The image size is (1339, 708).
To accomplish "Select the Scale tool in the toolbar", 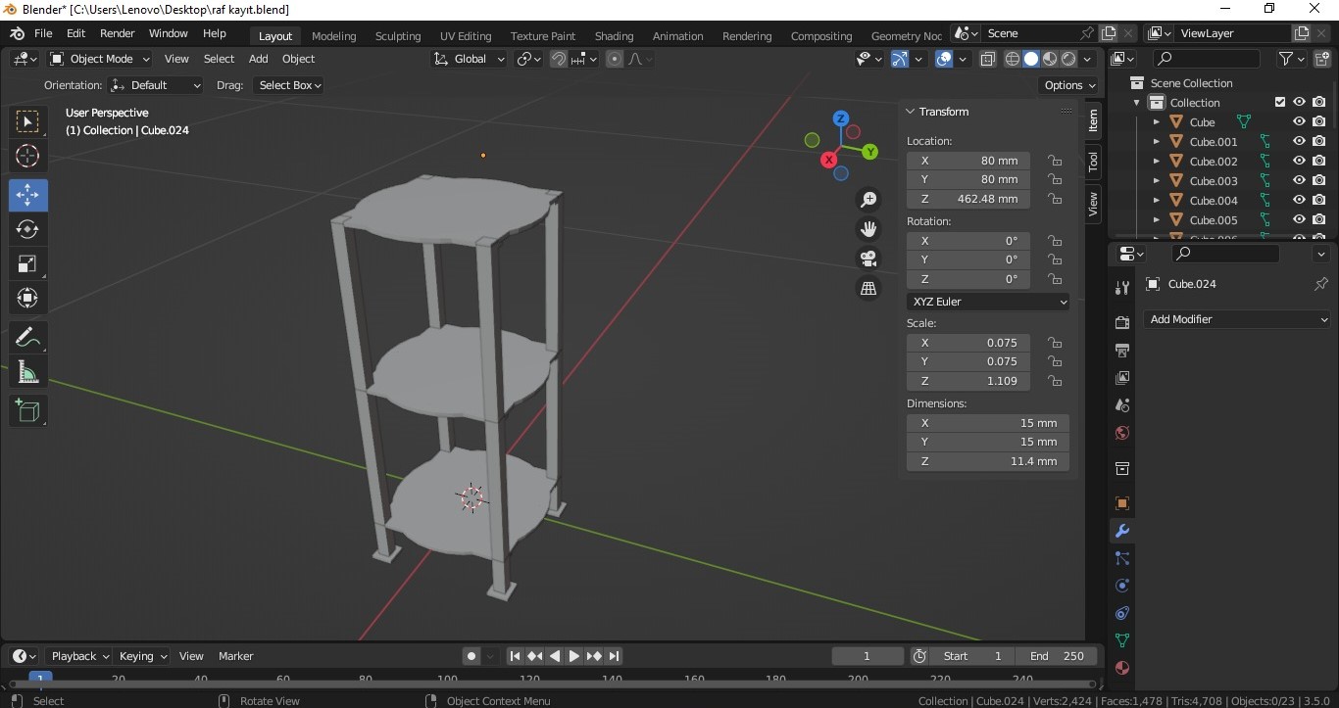I will click(x=27, y=263).
